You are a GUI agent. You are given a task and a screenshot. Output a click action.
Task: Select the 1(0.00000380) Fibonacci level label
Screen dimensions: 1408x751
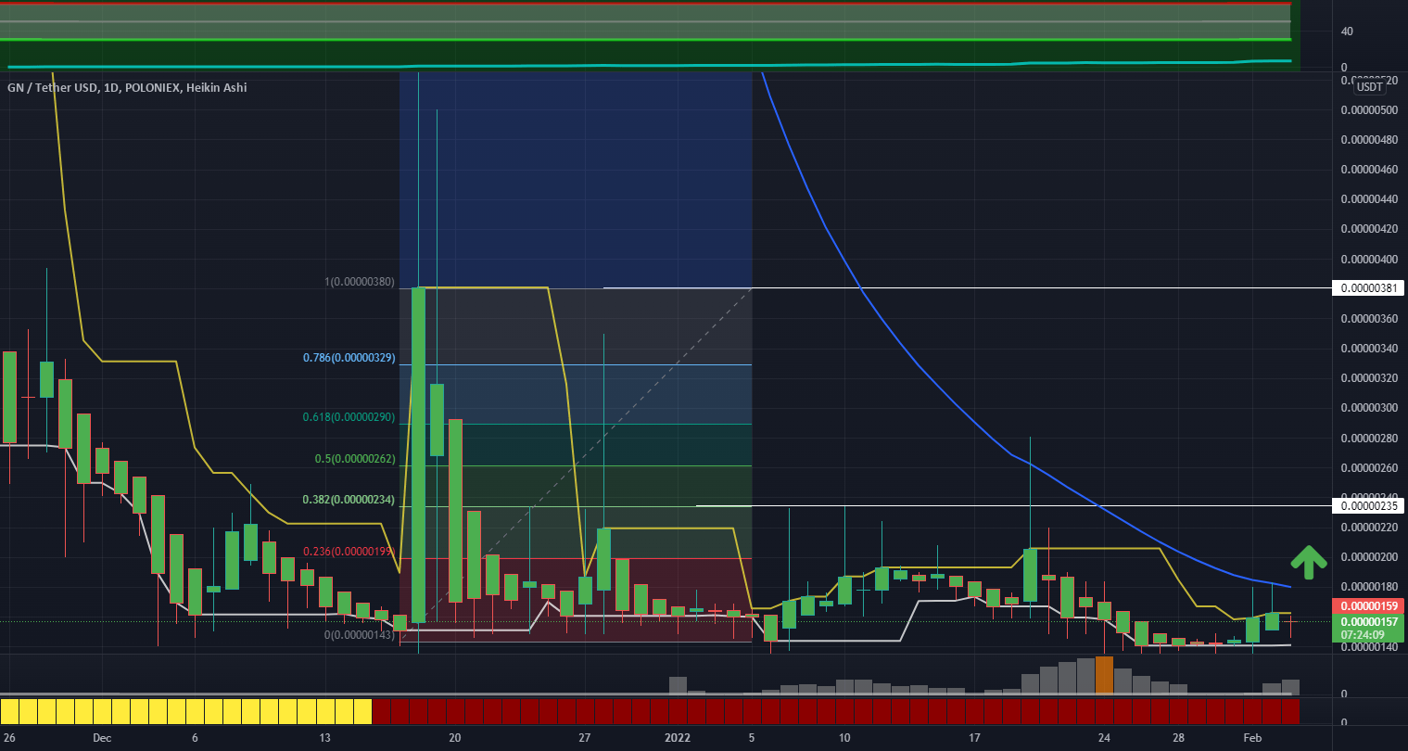pyautogui.click(x=360, y=282)
